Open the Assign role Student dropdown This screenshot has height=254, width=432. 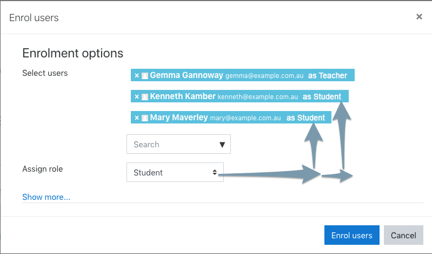[x=175, y=172]
